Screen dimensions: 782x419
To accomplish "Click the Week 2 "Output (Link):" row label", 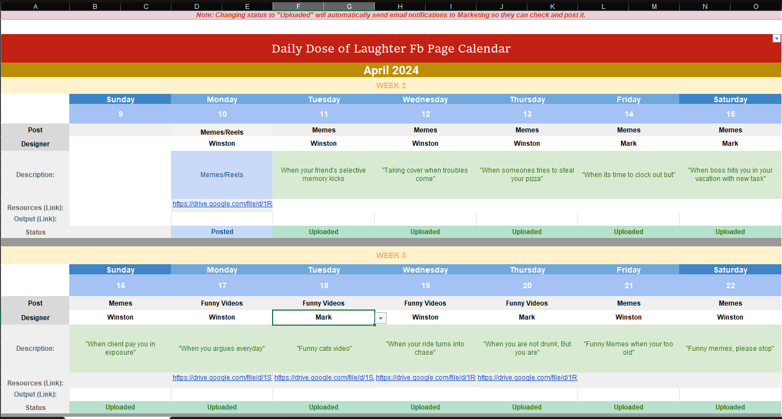I will (35, 219).
